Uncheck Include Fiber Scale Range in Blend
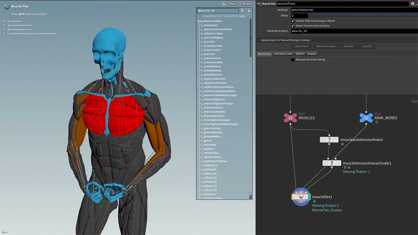Viewport: 418px width, 235px height. click(x=293, y=21)
